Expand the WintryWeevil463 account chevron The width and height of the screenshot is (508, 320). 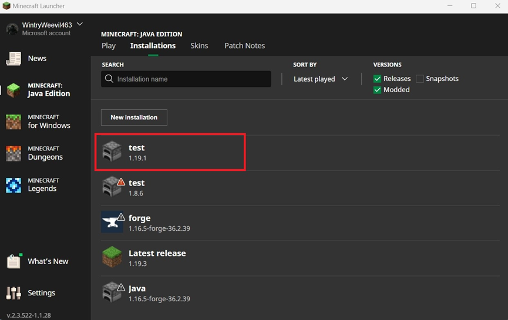80,24
